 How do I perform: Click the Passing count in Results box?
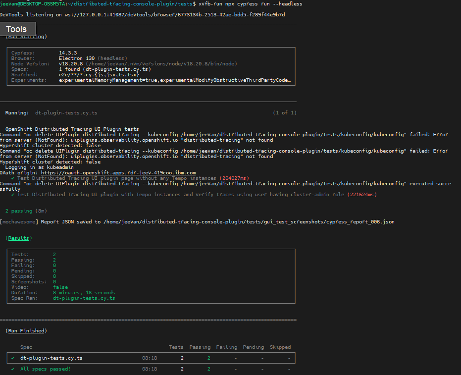pos(54,260)
